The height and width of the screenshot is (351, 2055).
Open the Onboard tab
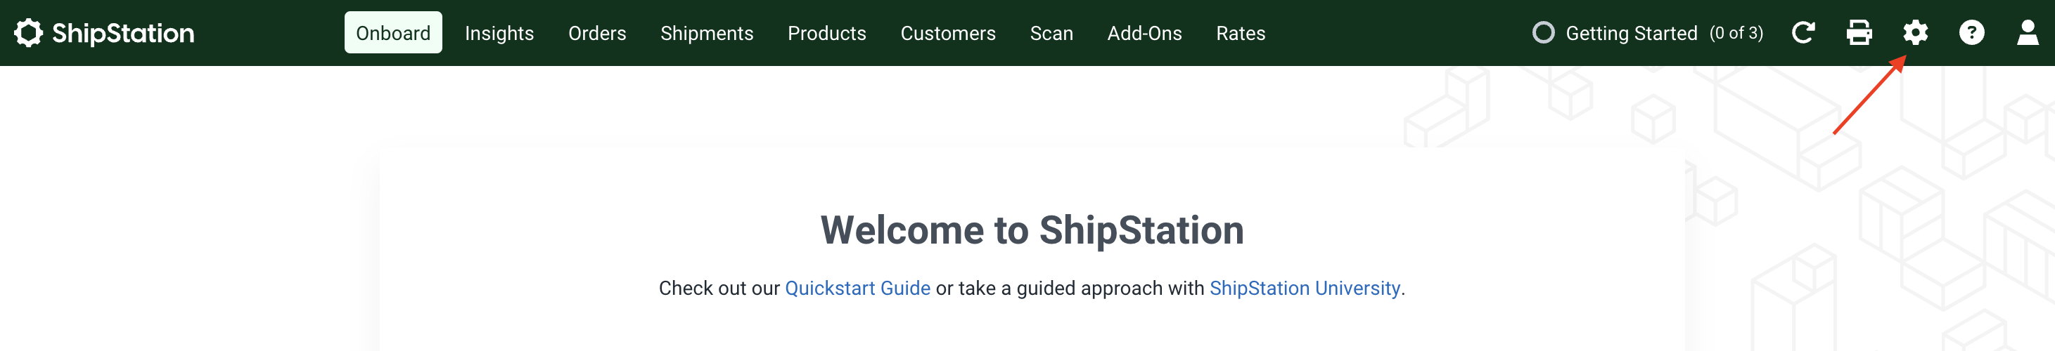393,32
